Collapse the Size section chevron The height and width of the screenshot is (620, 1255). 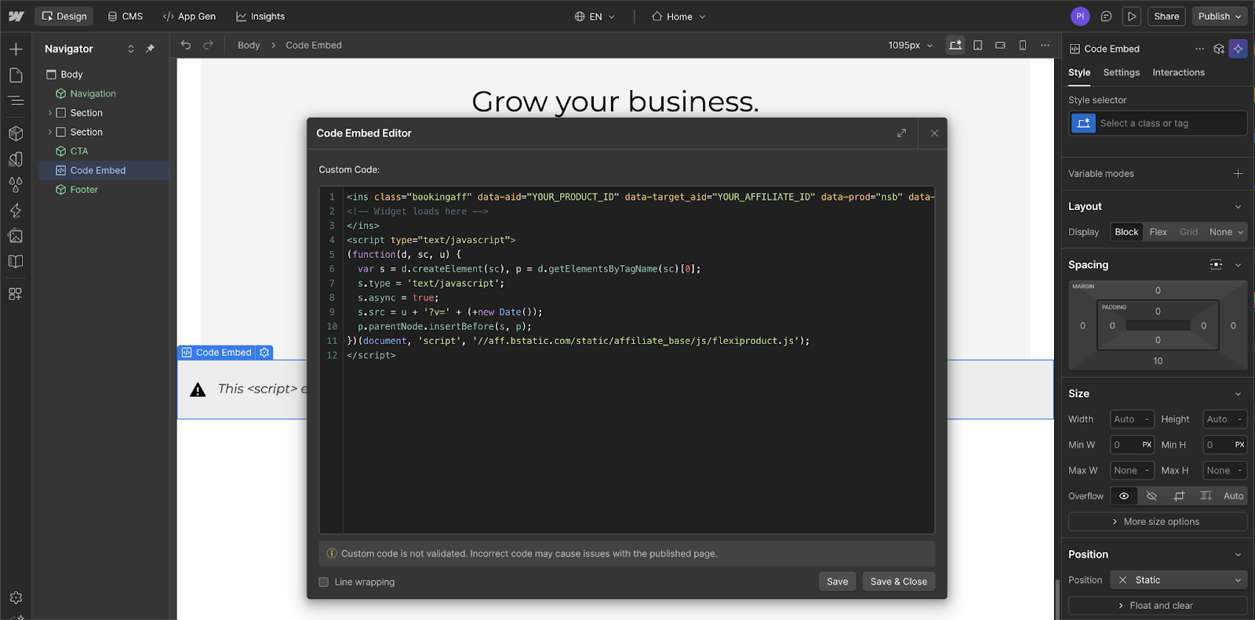(1238, 394)
